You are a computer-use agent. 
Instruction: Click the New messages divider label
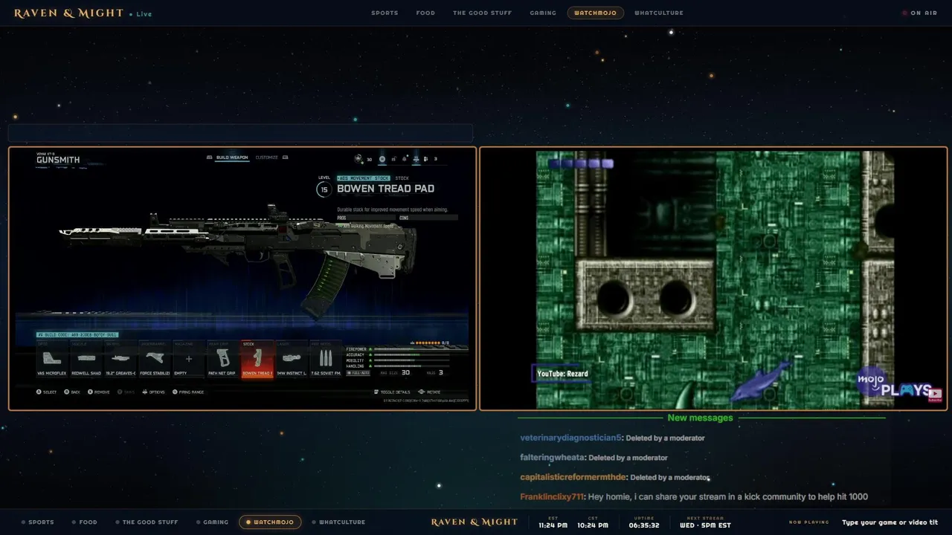coord(700,418)
